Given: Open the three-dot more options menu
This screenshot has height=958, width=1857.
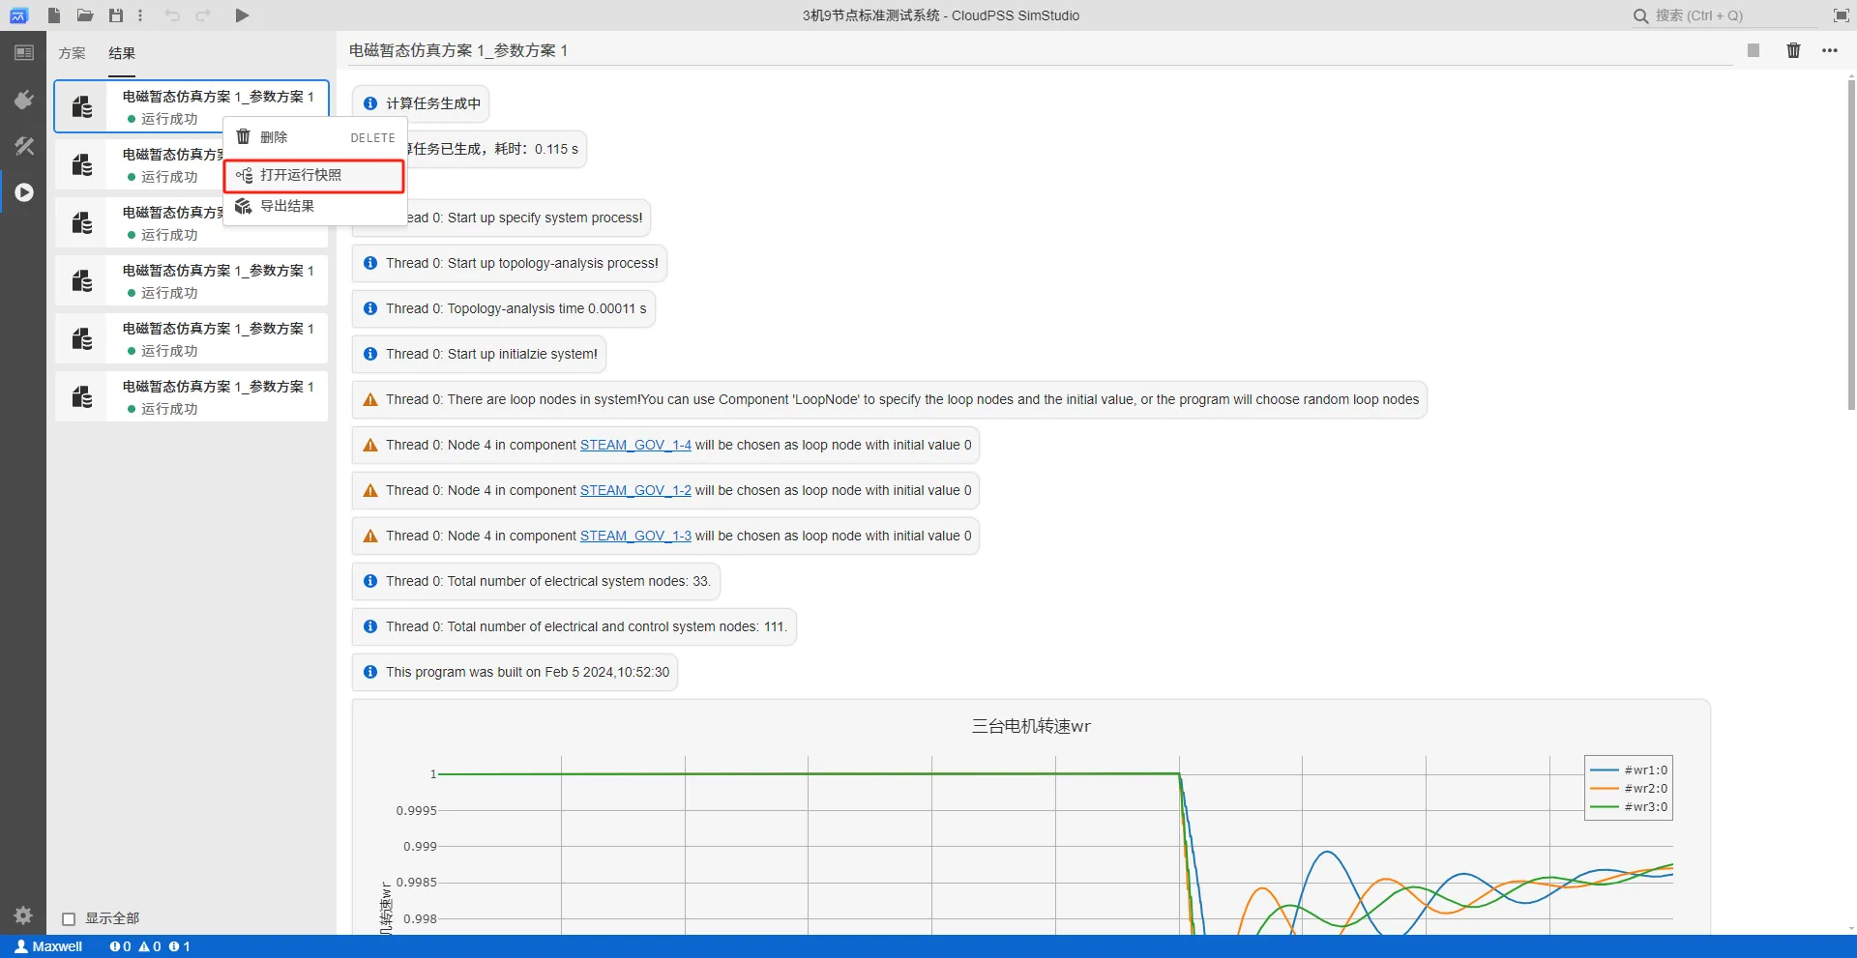Looking at the screenshot, I should [x=1830, y=50].
